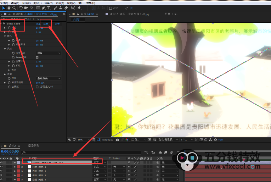Open the 混合模式 dropdown

coord(49,53)
